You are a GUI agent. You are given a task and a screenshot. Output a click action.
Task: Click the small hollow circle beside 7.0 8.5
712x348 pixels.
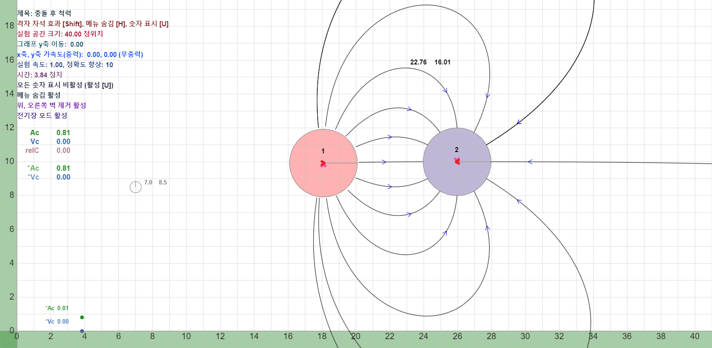(136, 187)
